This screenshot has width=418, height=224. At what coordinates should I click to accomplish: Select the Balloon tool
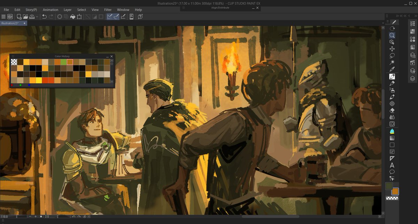(x=392, y=172)
